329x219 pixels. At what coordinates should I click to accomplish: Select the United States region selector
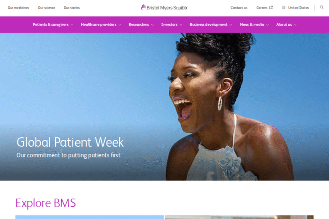coord(295,8)
